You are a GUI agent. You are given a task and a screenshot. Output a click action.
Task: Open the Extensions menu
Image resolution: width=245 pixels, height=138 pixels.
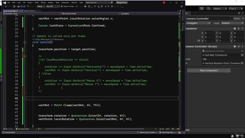point(65,3)
